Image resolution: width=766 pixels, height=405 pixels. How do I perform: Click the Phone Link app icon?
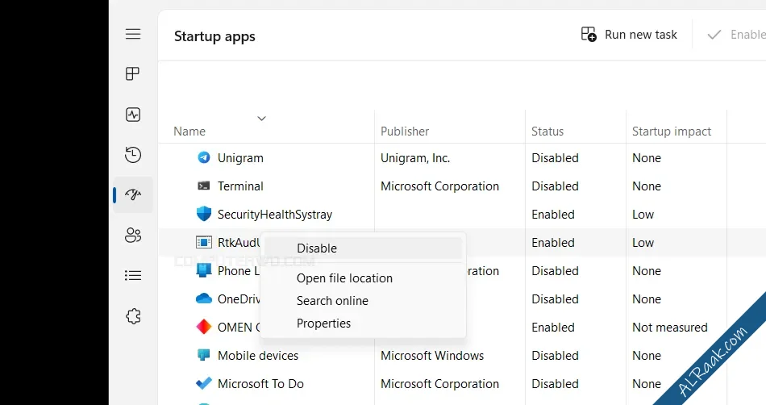204,270
